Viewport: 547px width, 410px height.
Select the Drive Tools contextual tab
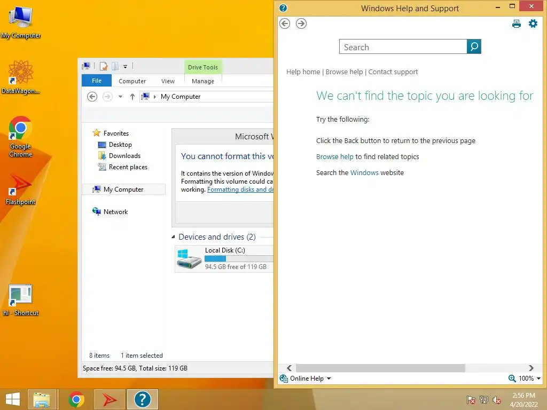pyautogui.click(x=202, y=67)
